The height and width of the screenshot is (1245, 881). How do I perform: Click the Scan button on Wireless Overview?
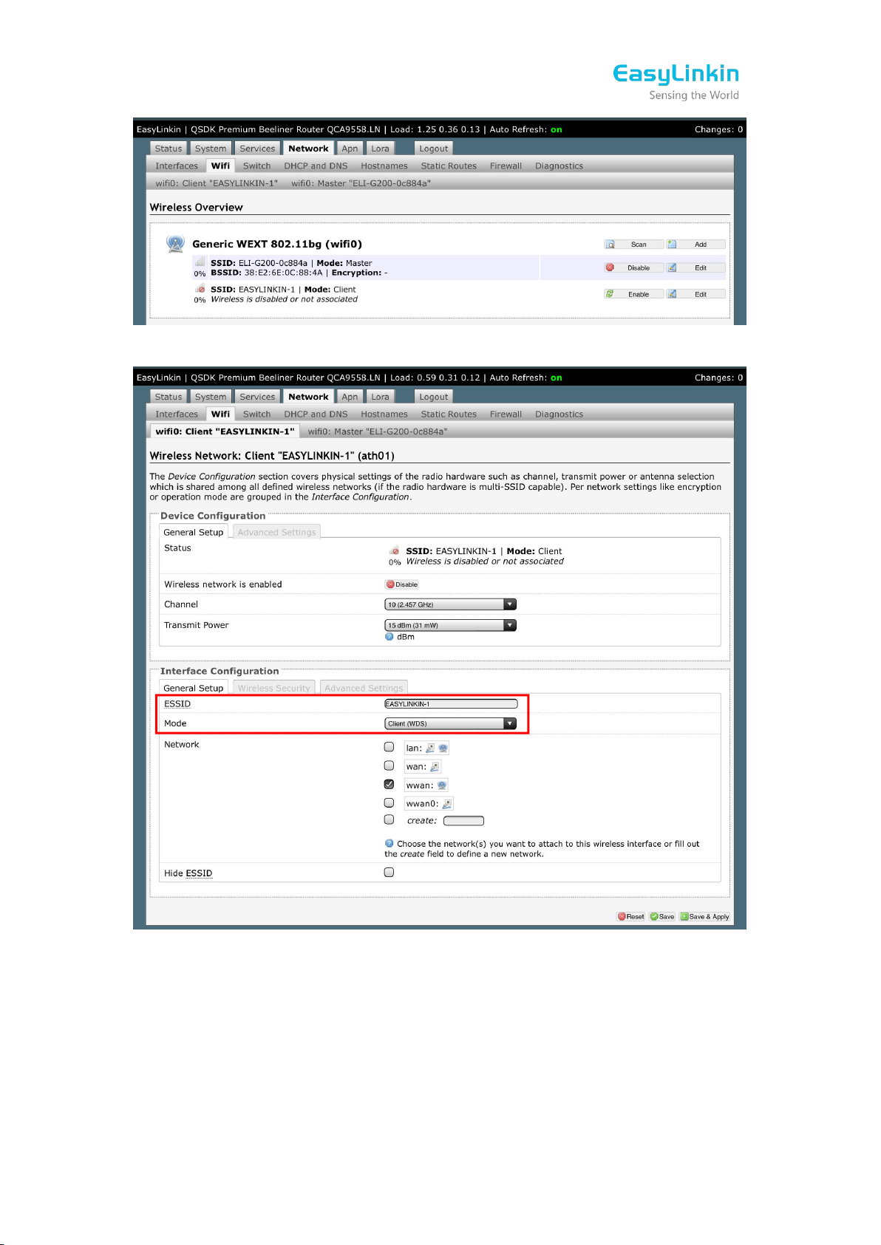633,245
